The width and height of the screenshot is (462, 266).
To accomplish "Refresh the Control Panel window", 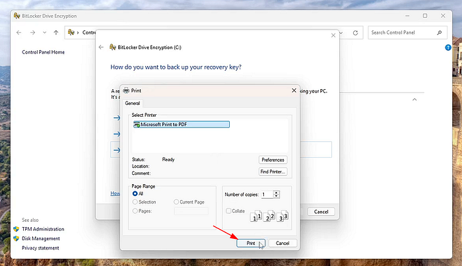I will pyautogui.click(x=355, y=33).
